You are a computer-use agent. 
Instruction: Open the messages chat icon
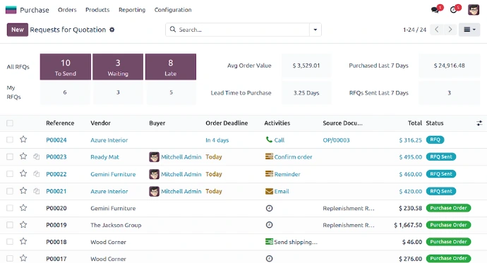(435, 10)
